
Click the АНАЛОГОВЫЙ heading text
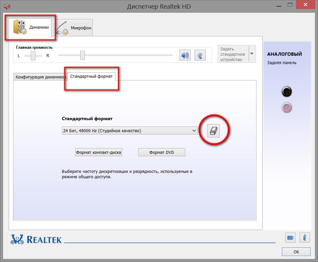284,54
